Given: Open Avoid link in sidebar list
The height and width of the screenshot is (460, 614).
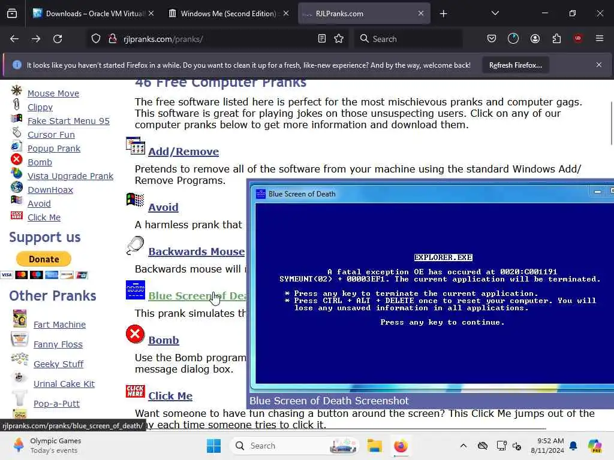Looking at the screenshot, I should [39, 204].
